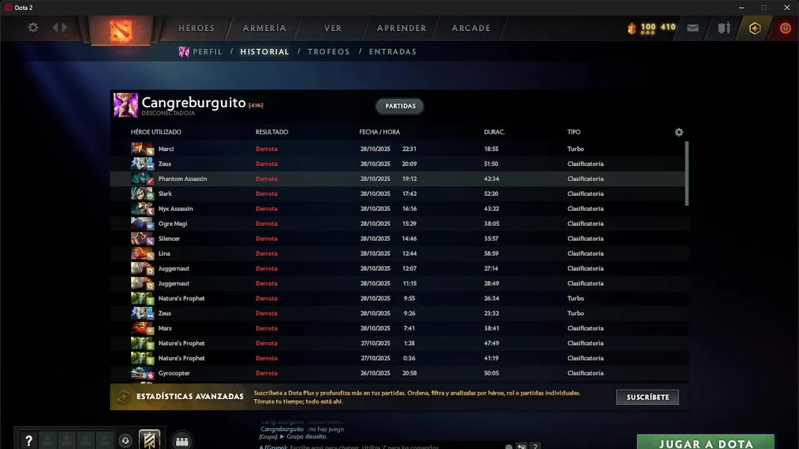799x449 pixels.
Task: Click the Mars hero portrait
Action: [x=142, y=329]
